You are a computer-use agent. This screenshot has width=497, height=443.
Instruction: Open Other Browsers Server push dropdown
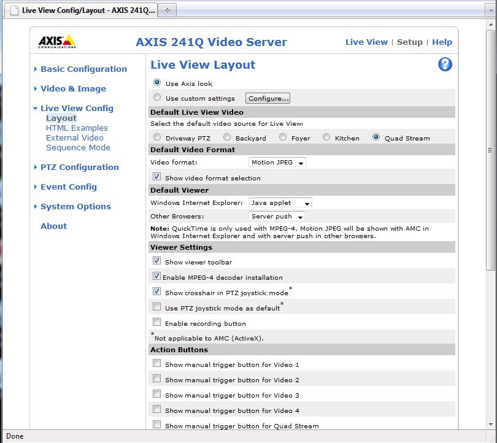click(277, 217)
